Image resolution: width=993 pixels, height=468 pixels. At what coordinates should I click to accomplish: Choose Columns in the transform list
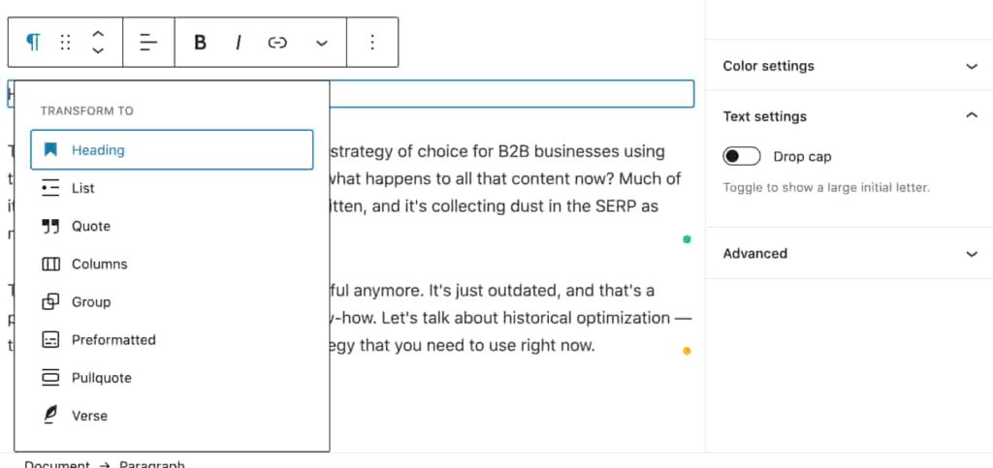99,264
